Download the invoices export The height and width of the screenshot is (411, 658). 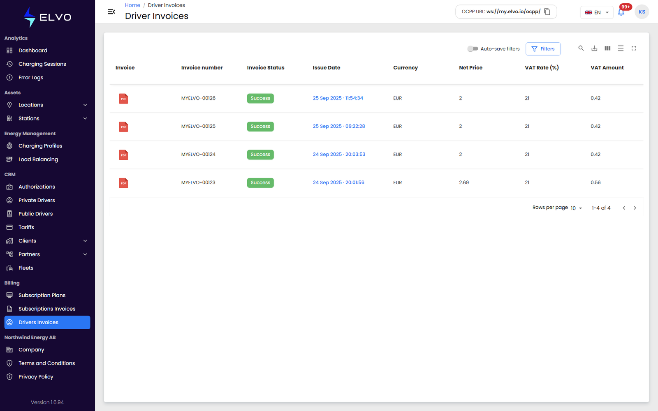coord(594,48)
